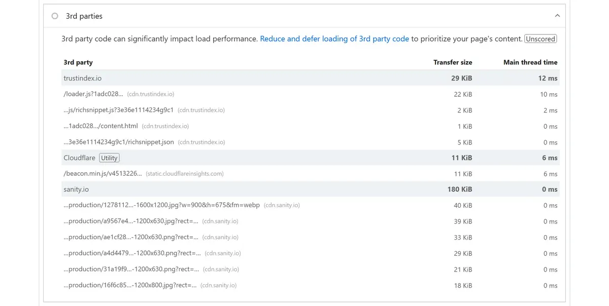Click the 3rd party column header
The width and height of the screenshot is (609, 306).
click(78, 62)
